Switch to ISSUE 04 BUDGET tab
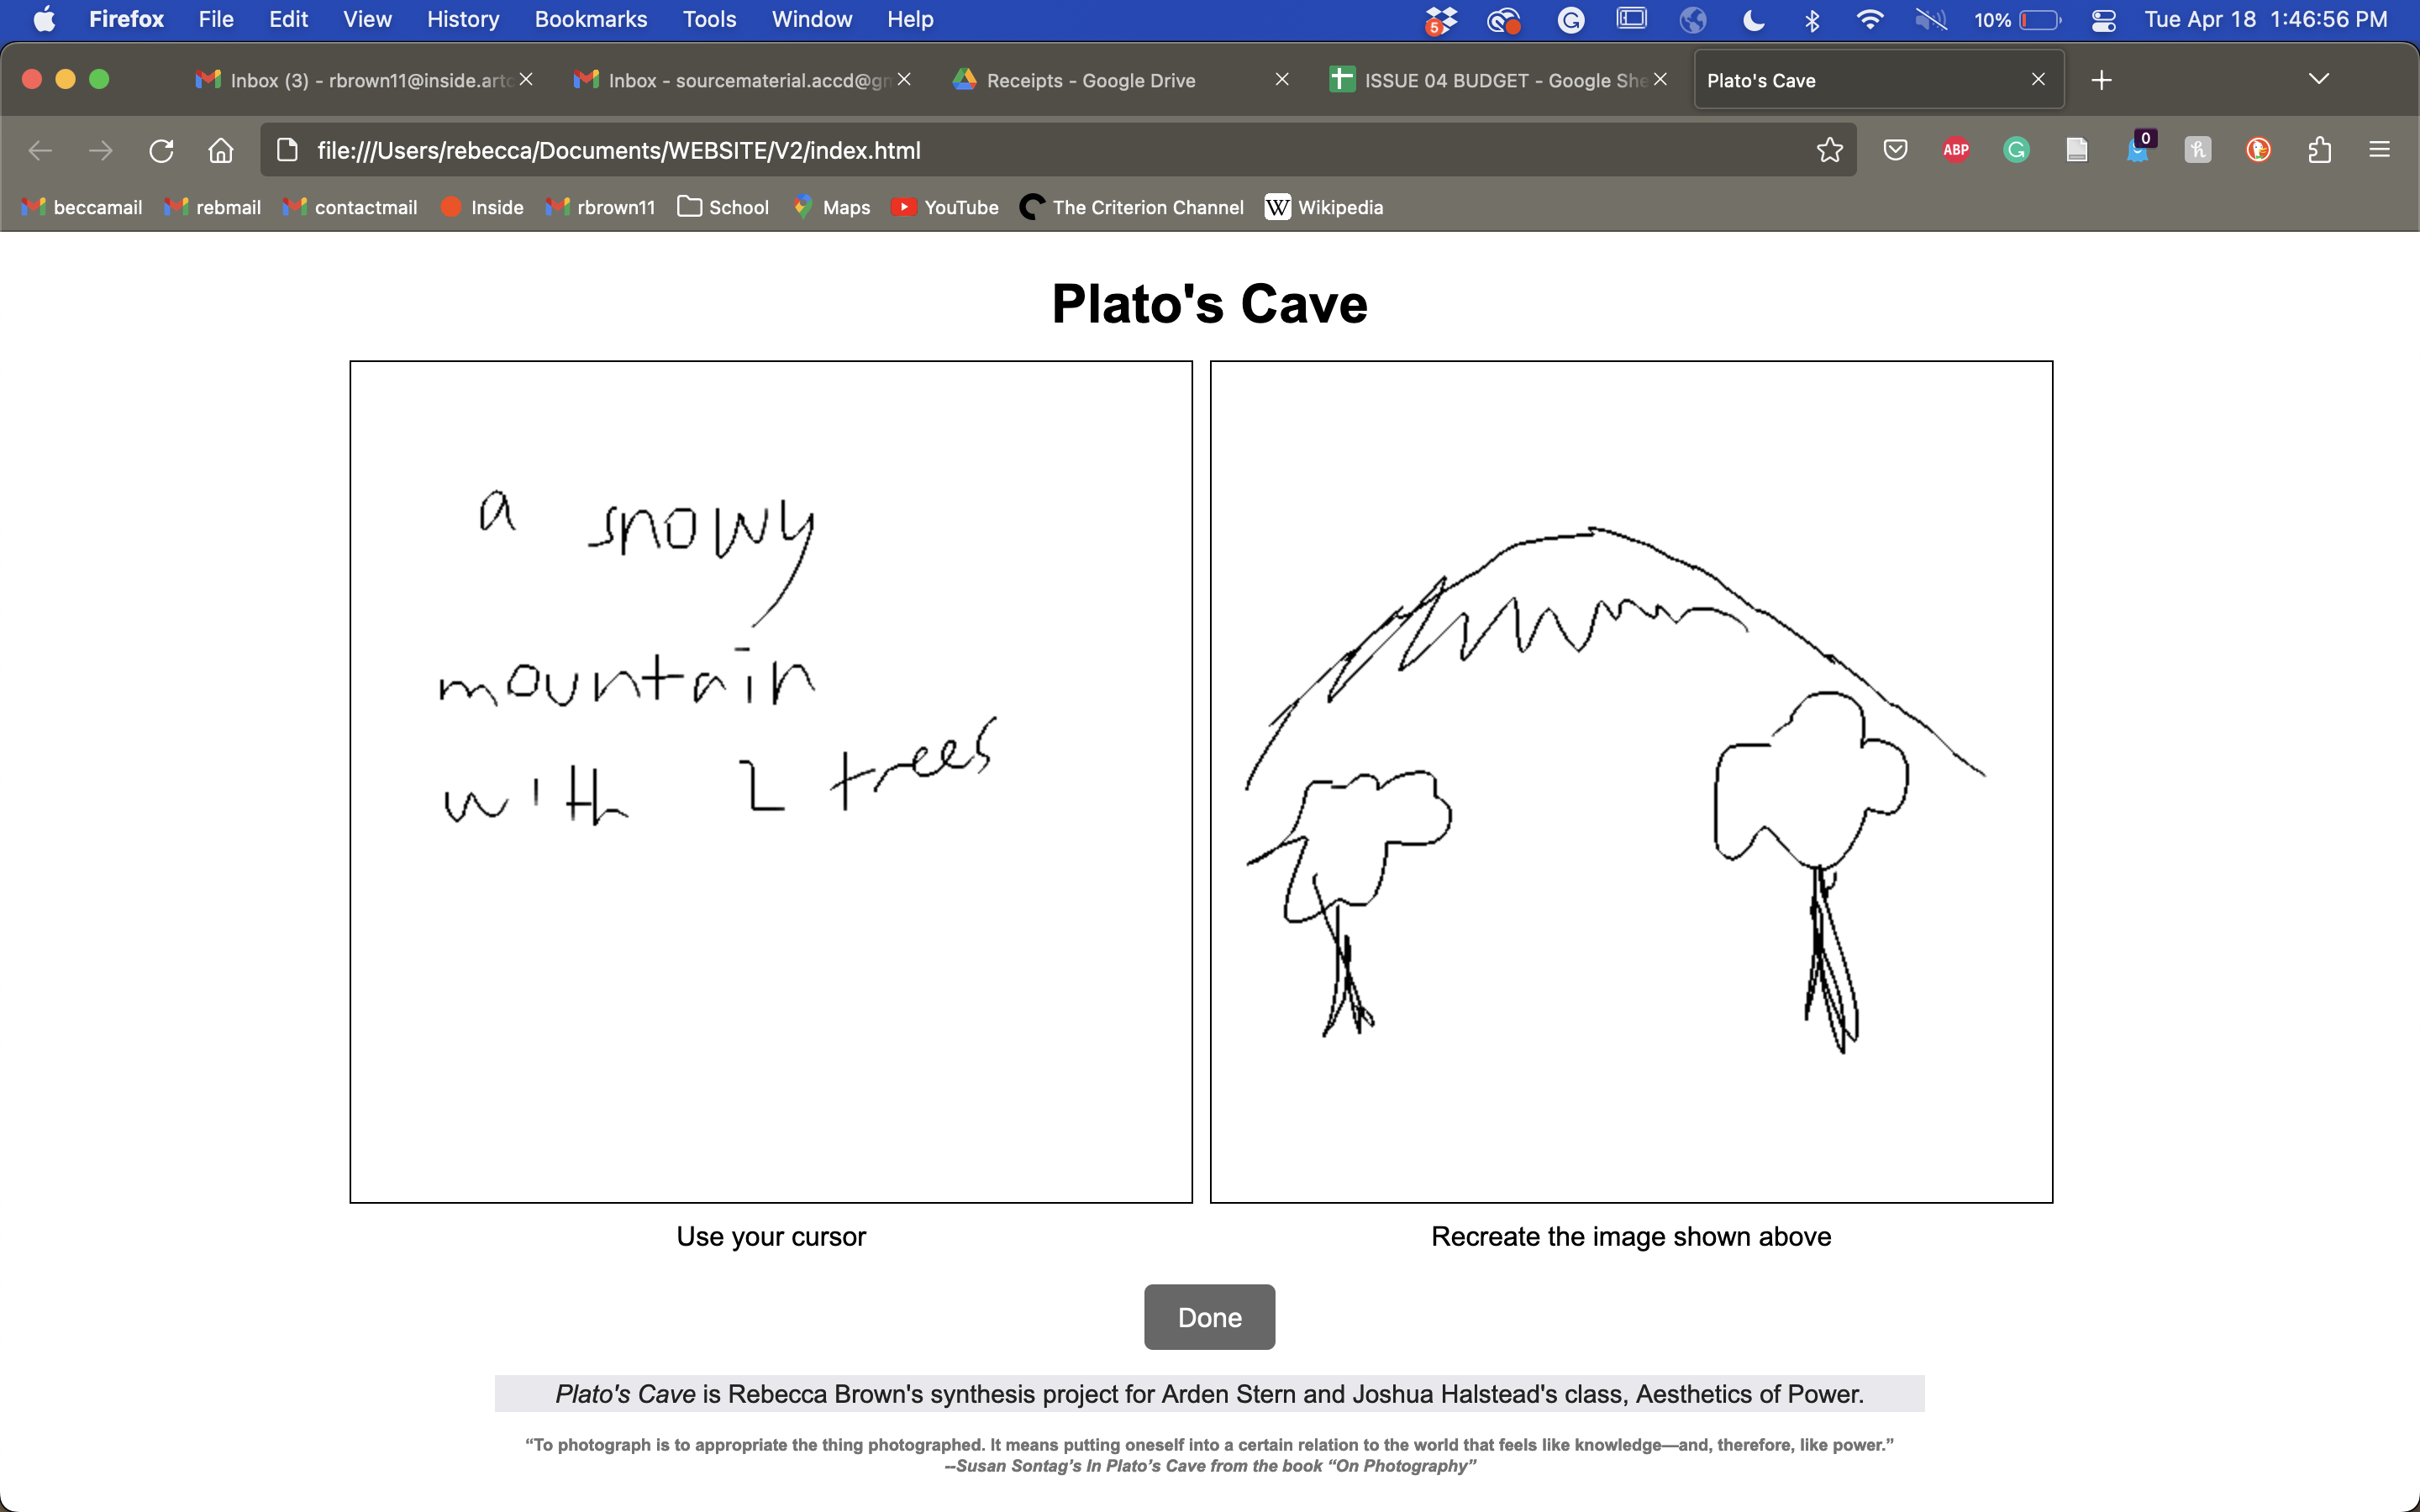 (1490, 80)
